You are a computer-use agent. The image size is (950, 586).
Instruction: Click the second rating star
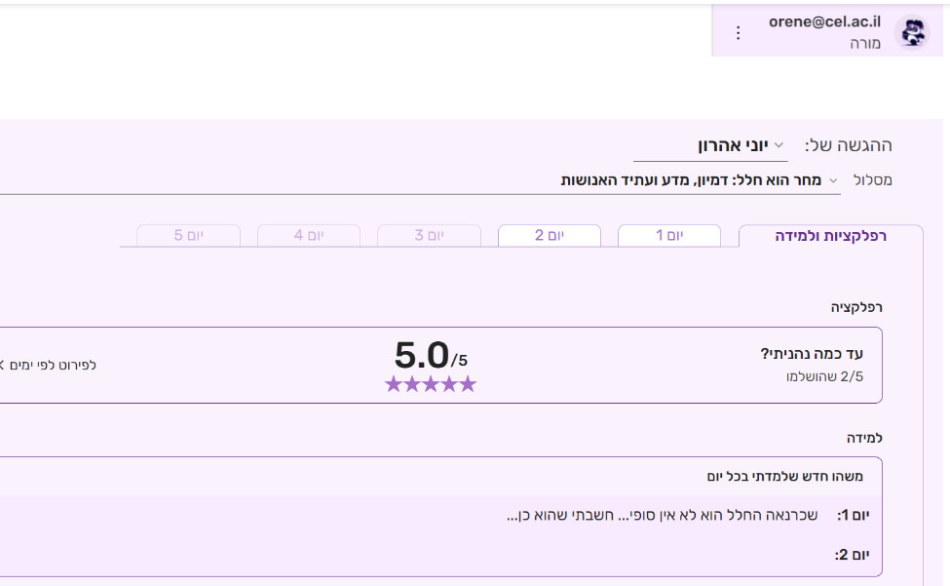pyautogui.click(x=412, y=384)
